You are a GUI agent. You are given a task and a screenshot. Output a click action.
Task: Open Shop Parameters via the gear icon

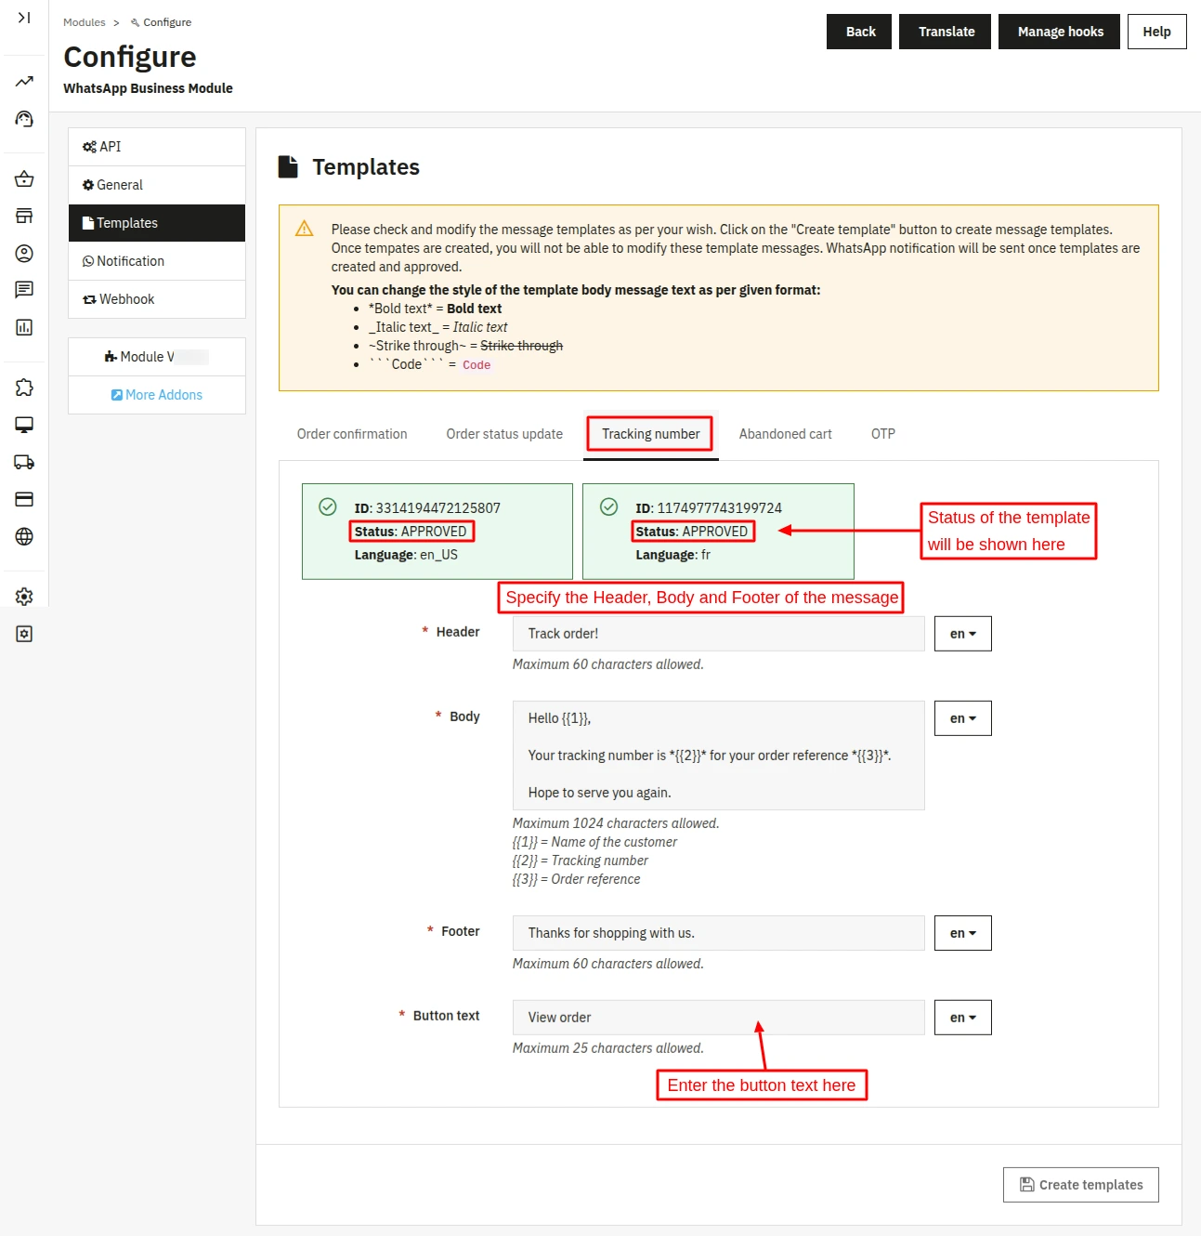[24, 597]
